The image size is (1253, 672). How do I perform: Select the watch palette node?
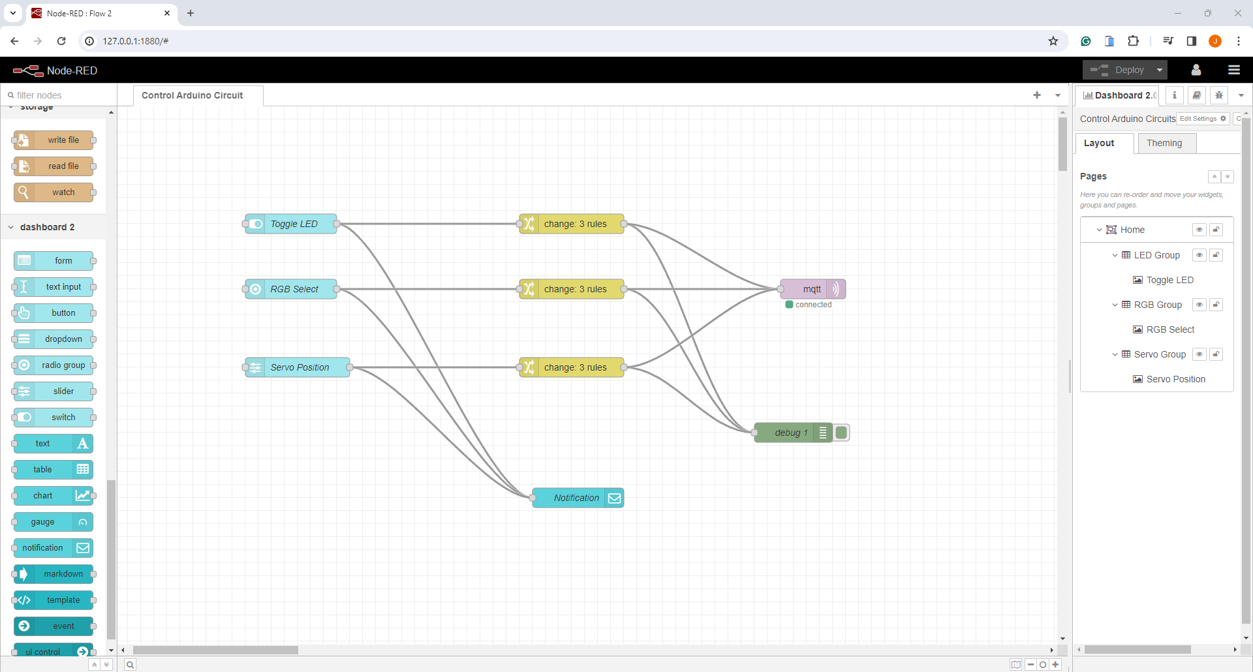[54, 192]
